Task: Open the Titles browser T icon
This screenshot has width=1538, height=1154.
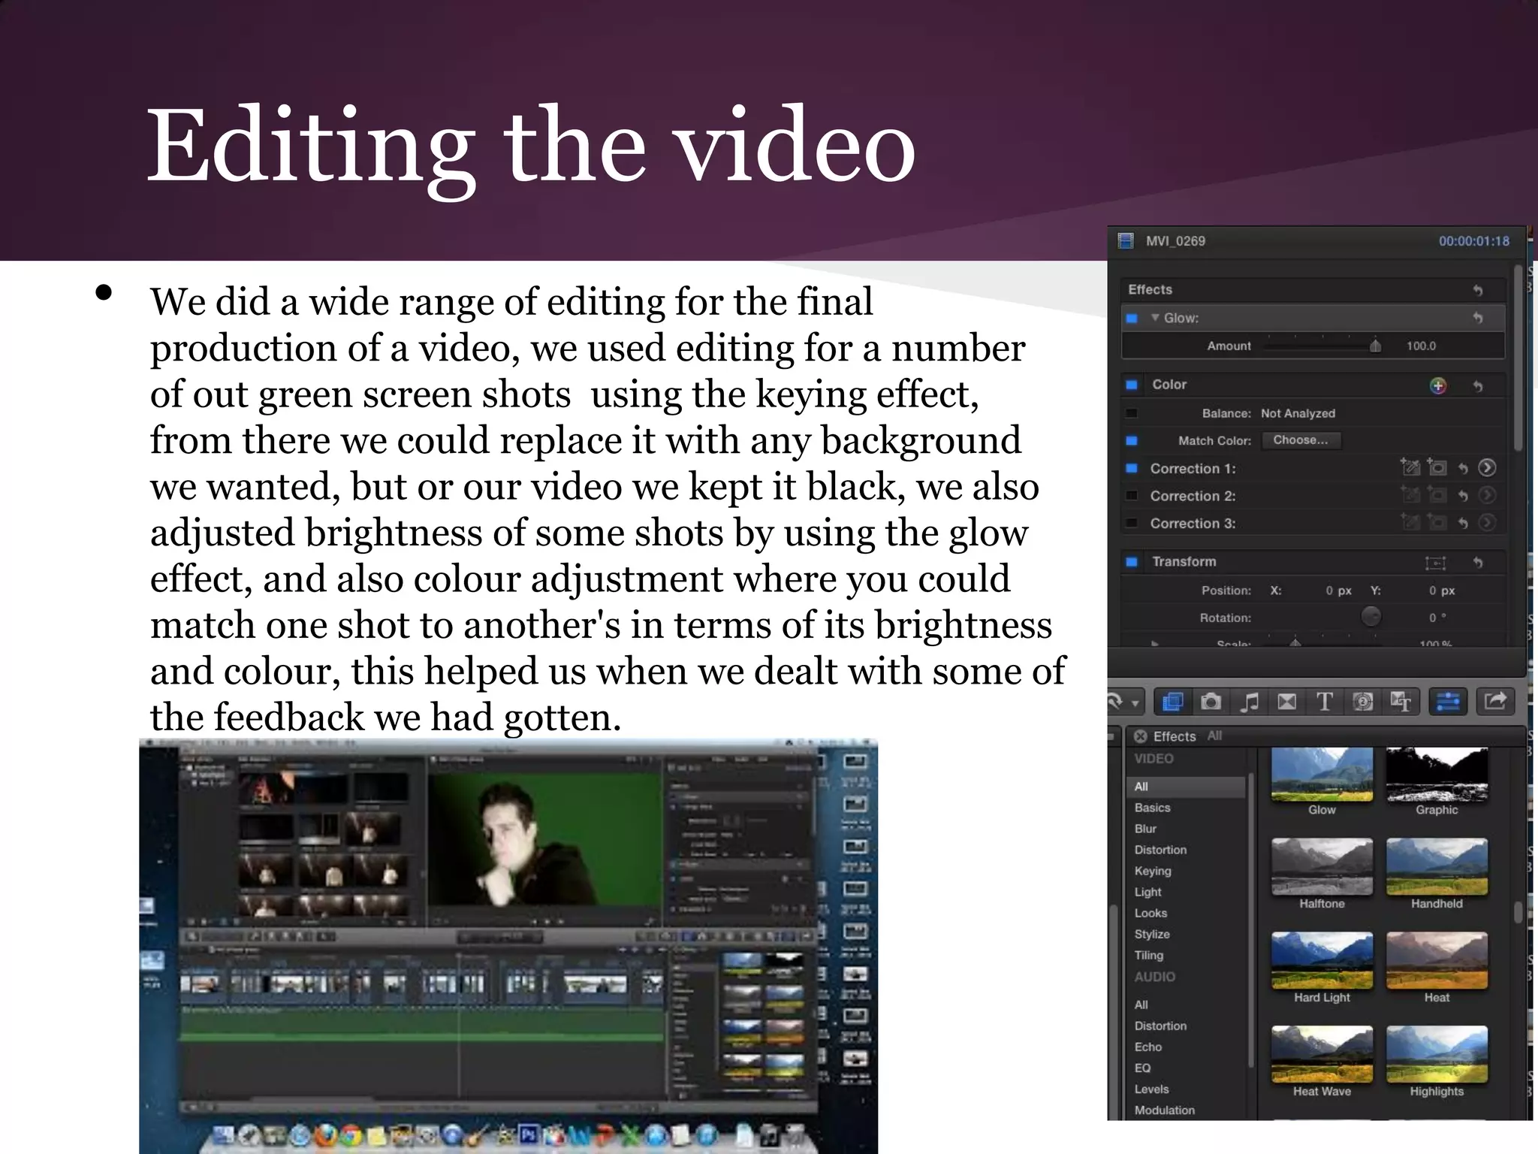Action: pyautogui.click(x=1325, y=702)
